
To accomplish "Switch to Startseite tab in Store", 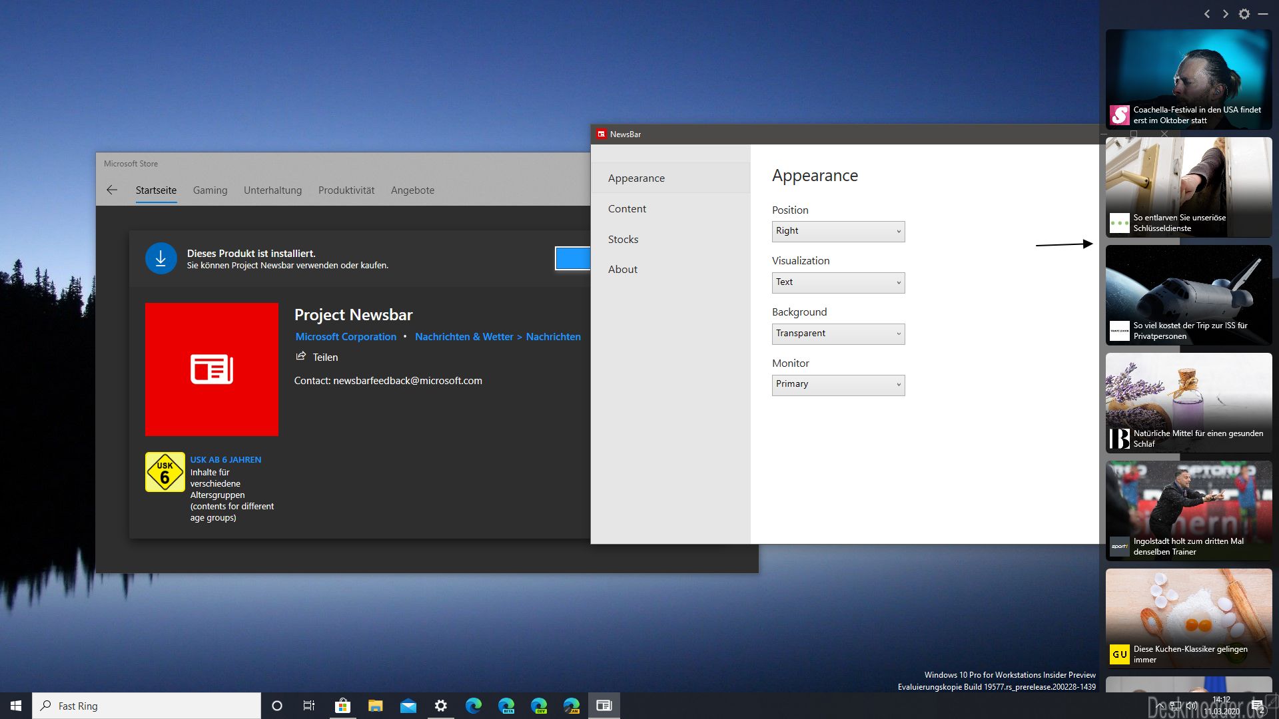I will click(156, 190).
